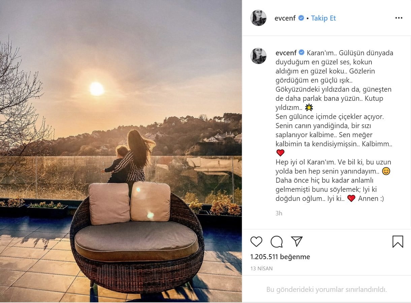Open evcenf profile from header username
Viewport: 411px width, 303px height.
[285, 18]
